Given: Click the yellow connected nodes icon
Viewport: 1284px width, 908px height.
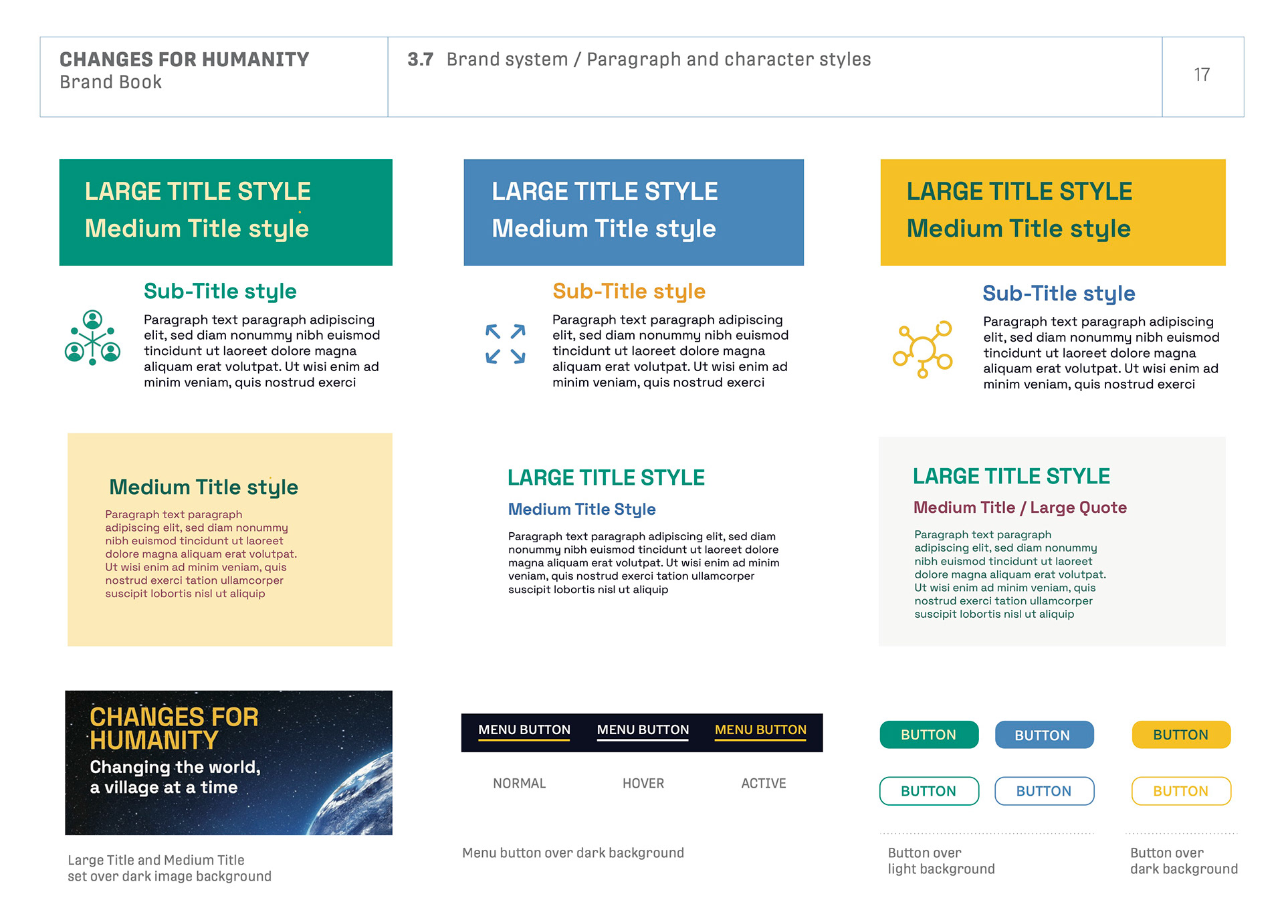Looking at the screenshot, I should tap(923, 349).
